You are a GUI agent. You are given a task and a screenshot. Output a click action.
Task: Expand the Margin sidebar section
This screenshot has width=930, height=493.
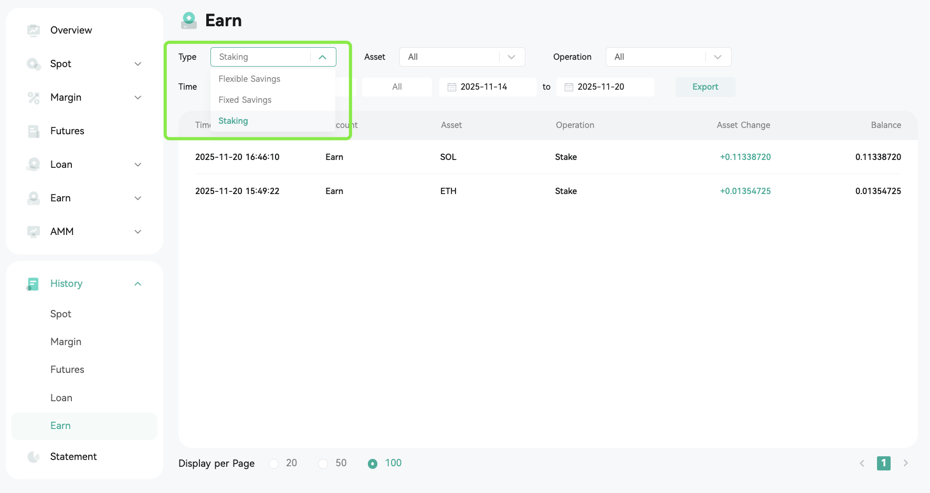tap(138, 98)
